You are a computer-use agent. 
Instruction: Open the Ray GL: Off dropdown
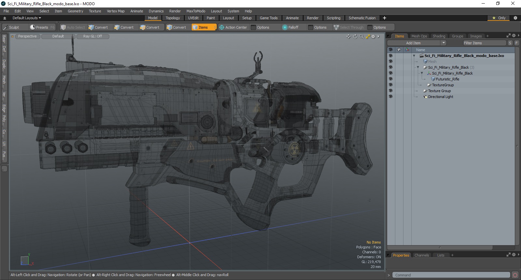93,36
